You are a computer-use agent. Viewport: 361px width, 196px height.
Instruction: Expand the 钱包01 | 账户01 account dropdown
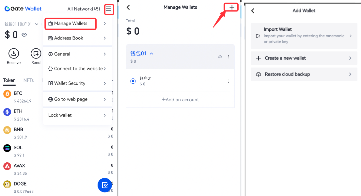click(22, 24)
